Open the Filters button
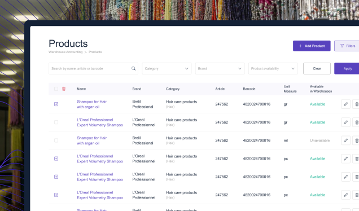Screen dimensions: 359x211 click(347, 46)
